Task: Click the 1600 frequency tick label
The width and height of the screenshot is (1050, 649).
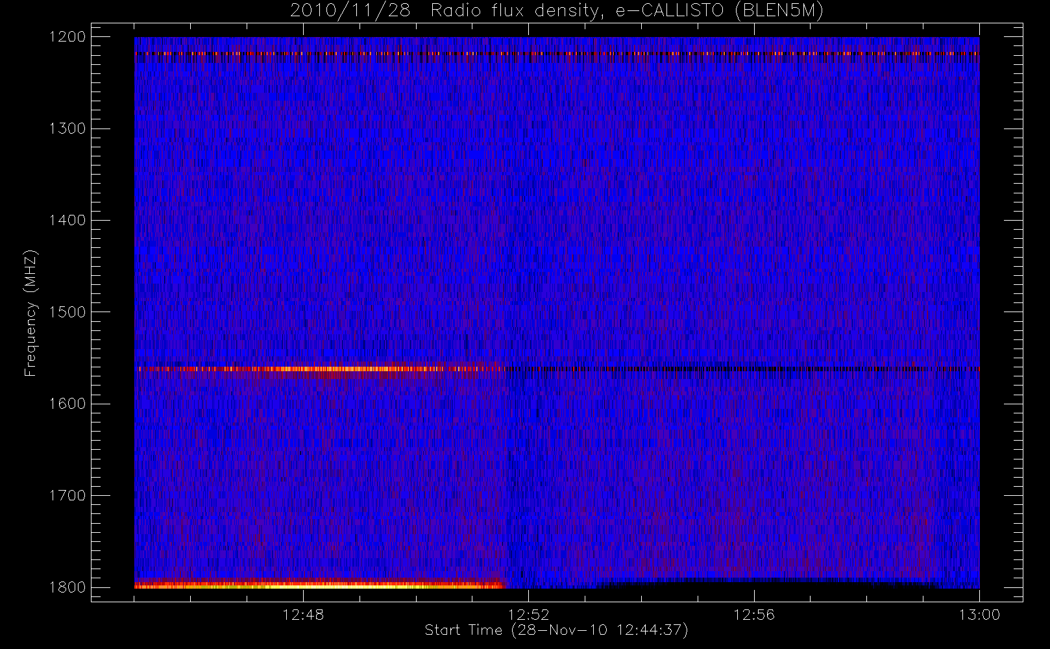Action: [67, 404]
